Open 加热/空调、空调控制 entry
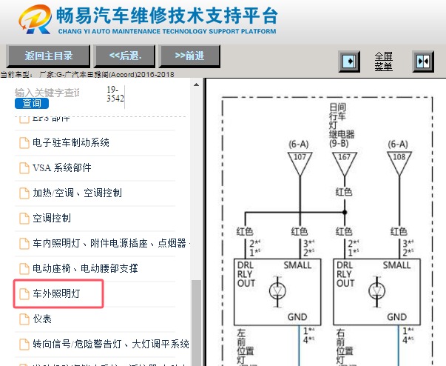Screen dimensions: 446x366 click(77, 193)
